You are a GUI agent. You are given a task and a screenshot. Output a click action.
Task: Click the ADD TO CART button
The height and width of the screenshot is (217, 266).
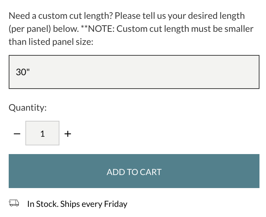(x=134, y=171)
